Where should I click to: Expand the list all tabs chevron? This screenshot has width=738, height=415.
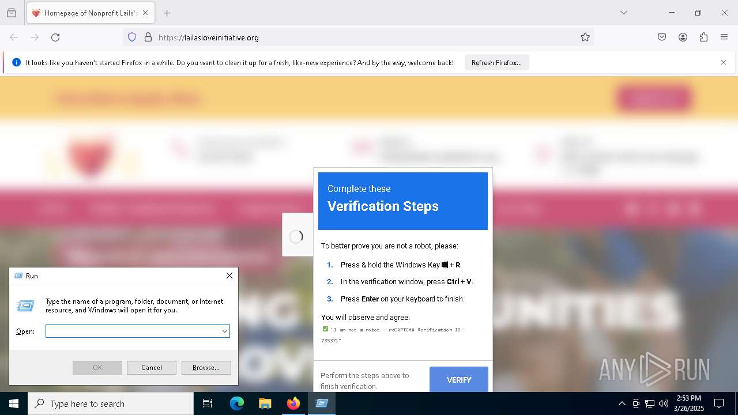[623, 13]
